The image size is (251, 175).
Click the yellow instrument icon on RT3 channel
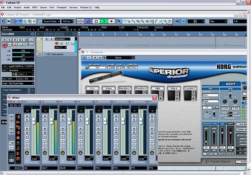tap(116, 153)
